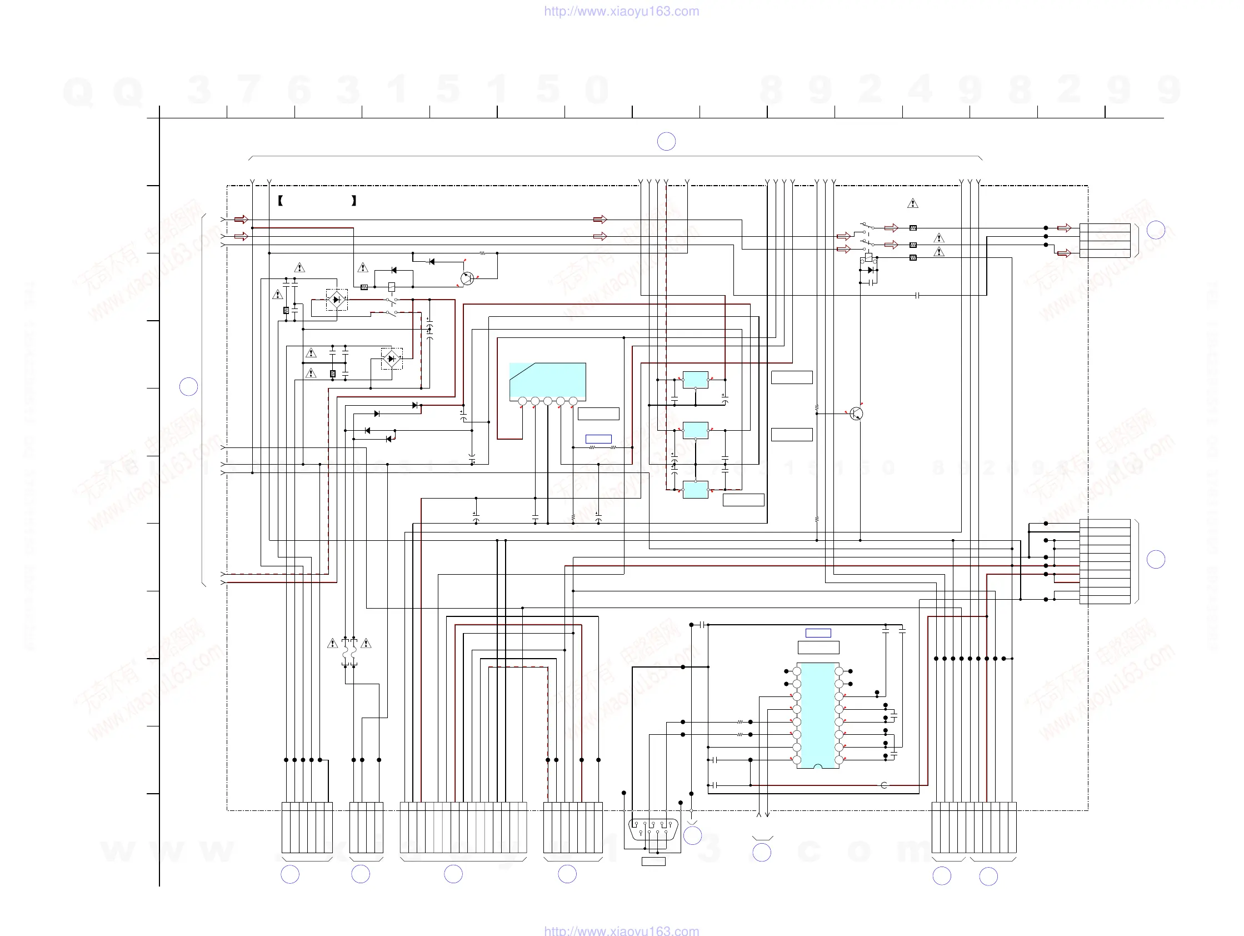The width and height of the screenshot is (1244, 936).
Task: Click the five-pin cyan regulator IC block
Action: tap(547, 381)
